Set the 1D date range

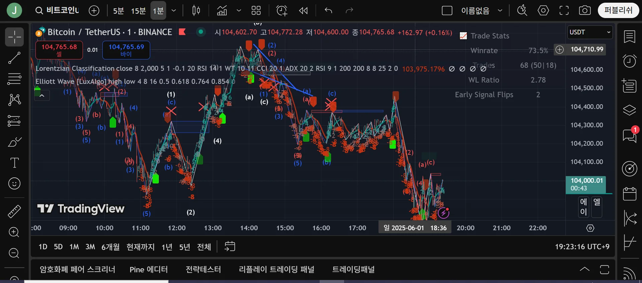pos(43,247)
